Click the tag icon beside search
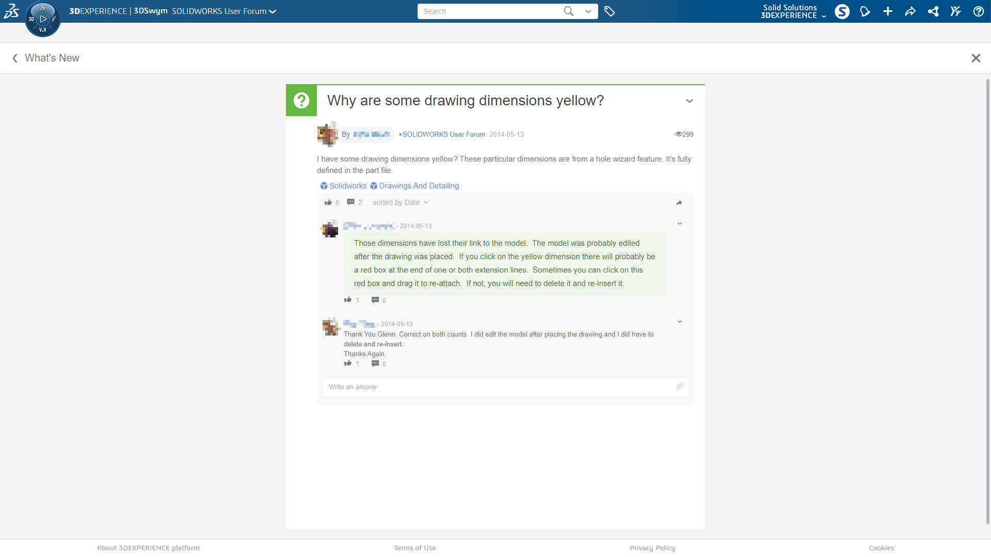Image resolution: width=991 pixels, height=557 pixels. 610,11
